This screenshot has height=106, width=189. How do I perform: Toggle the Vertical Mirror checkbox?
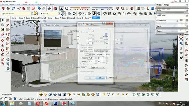coord(107,62)
